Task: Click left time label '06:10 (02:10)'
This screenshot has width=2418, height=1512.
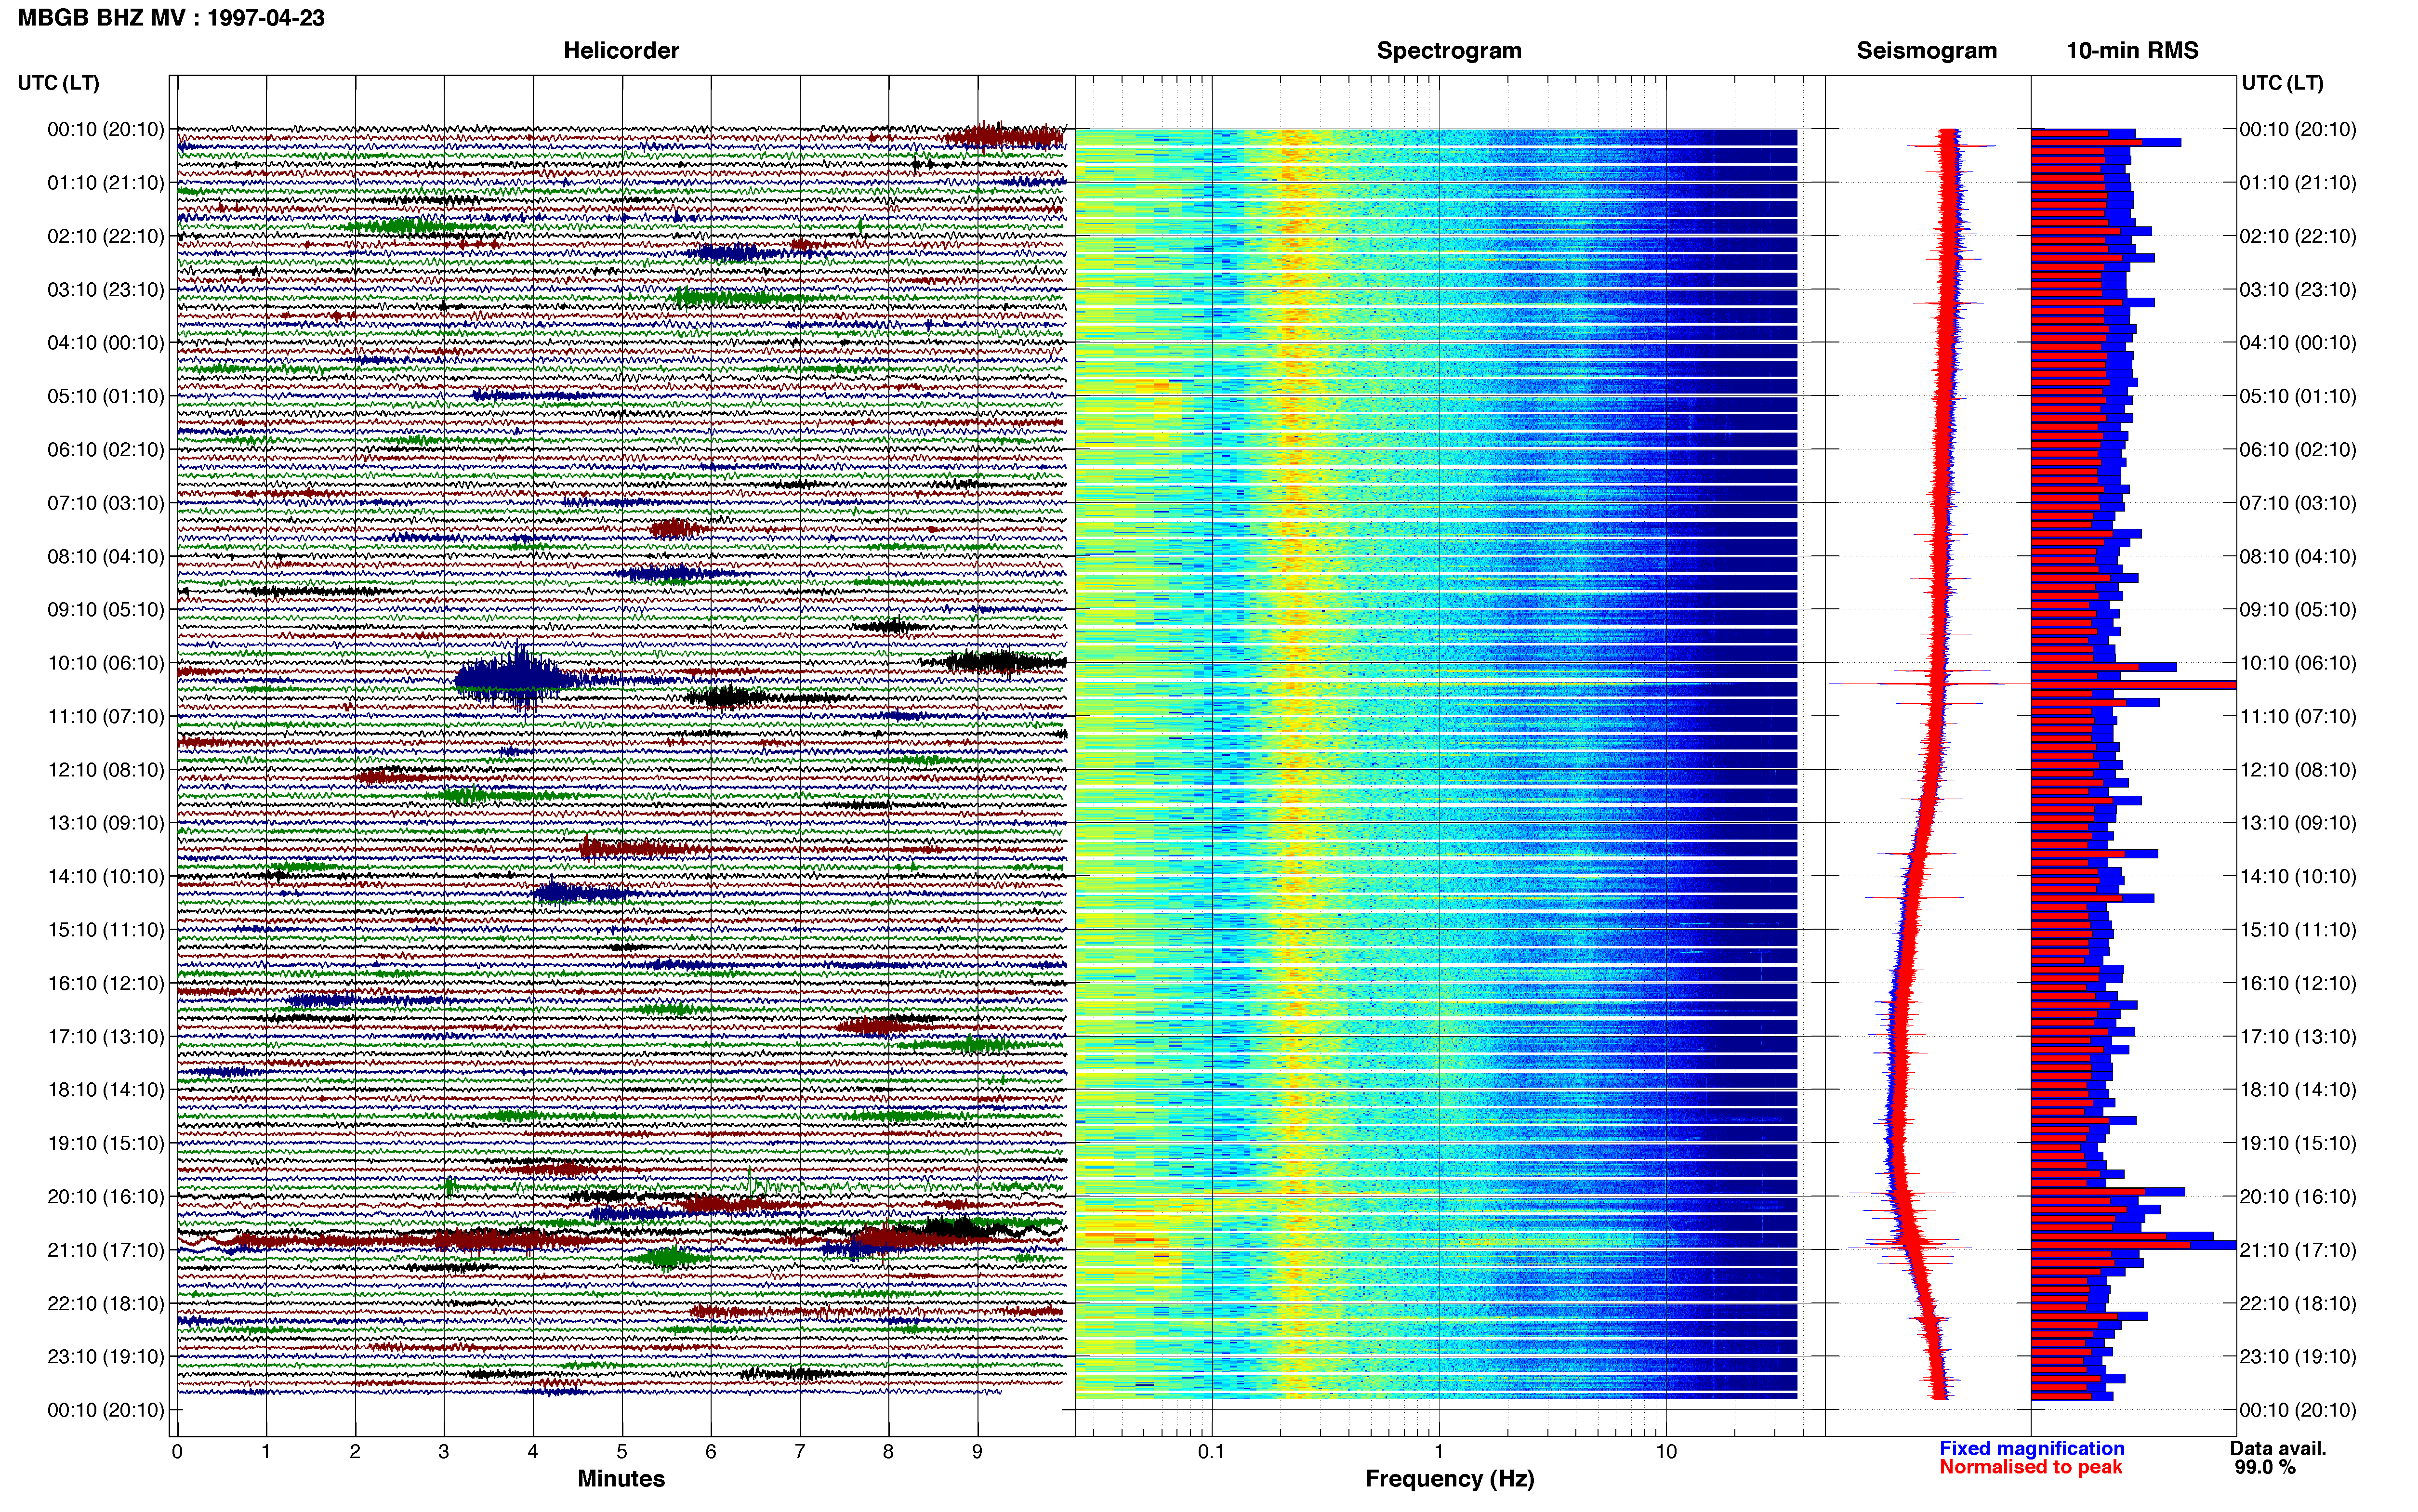Action: [106, 450]
